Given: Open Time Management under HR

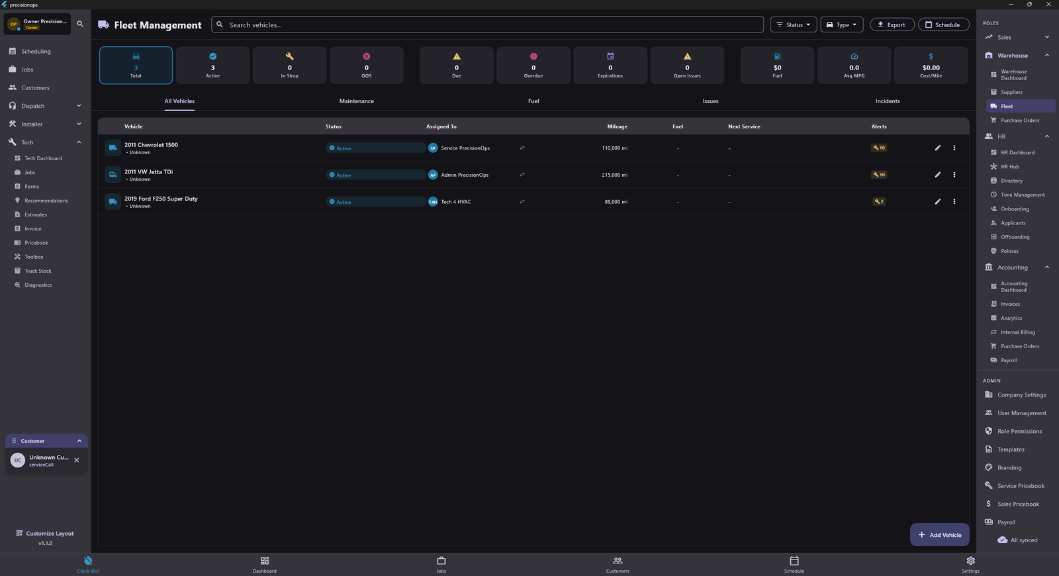Looking at the screenshot, I should [1023, 195].
